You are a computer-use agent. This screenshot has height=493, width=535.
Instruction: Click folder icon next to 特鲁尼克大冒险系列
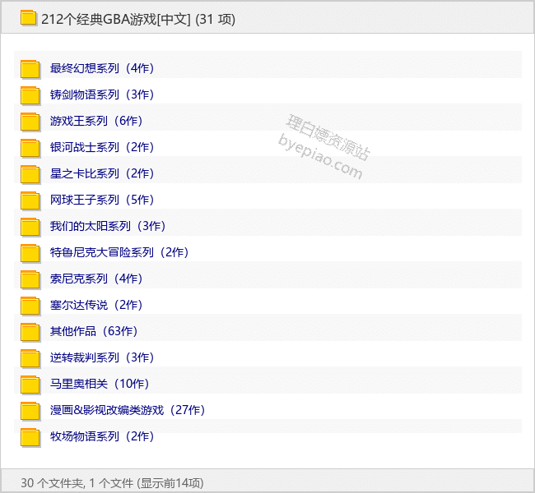[30, 253]
